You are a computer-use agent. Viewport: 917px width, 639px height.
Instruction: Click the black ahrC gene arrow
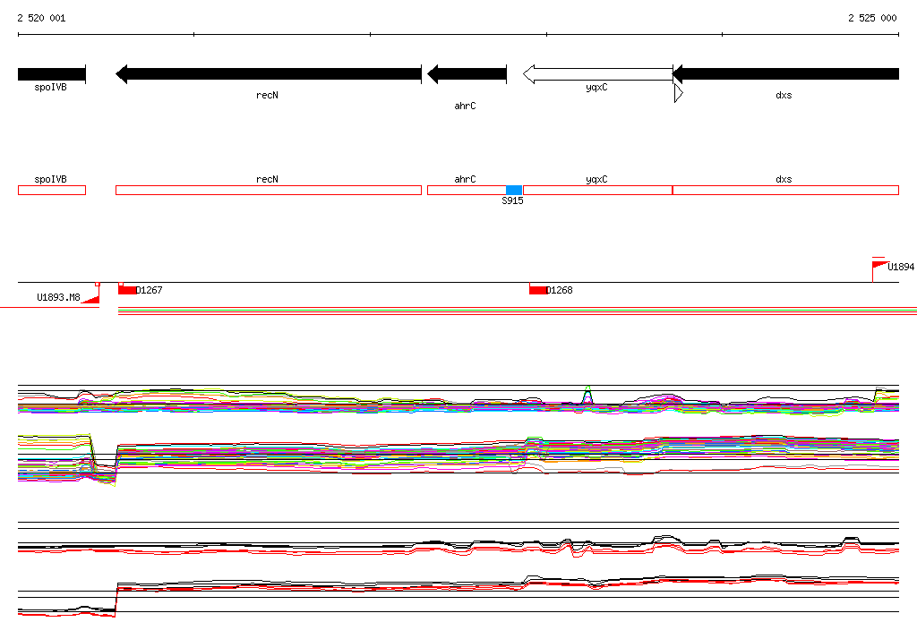[467, 74]
